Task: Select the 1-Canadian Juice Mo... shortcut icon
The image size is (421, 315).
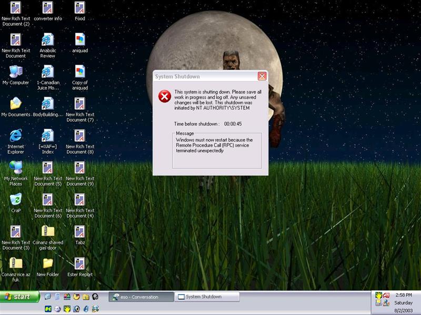Action: pos(48,78)
